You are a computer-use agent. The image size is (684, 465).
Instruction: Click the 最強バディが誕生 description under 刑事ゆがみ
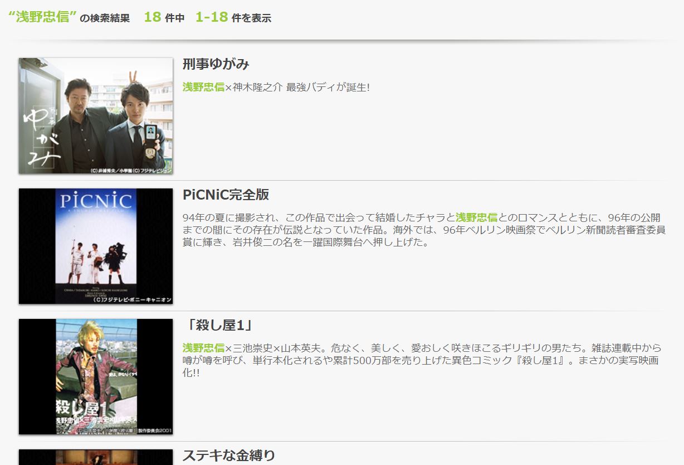point(276,88)
